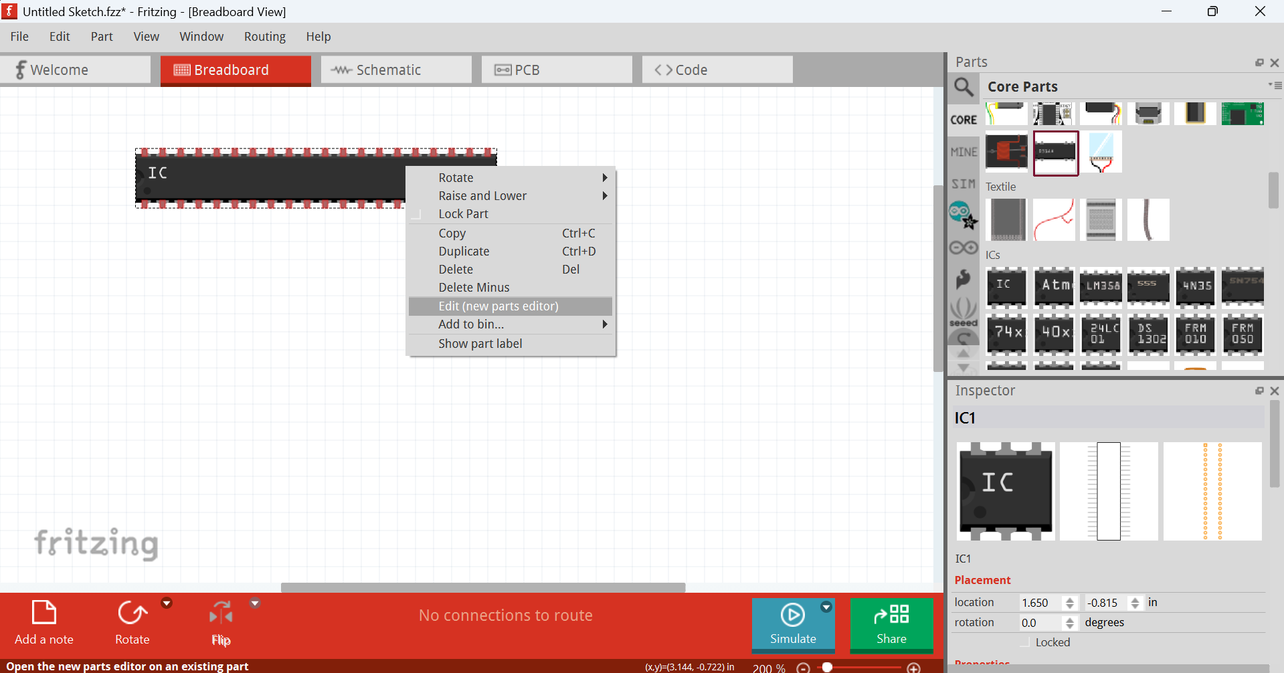Open the File menu
Image resolution: width=1284 pixels, height=673 pixels.
click(x=19, y=37)
